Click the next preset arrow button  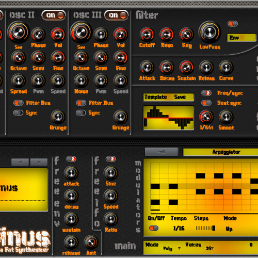point(39,162)
